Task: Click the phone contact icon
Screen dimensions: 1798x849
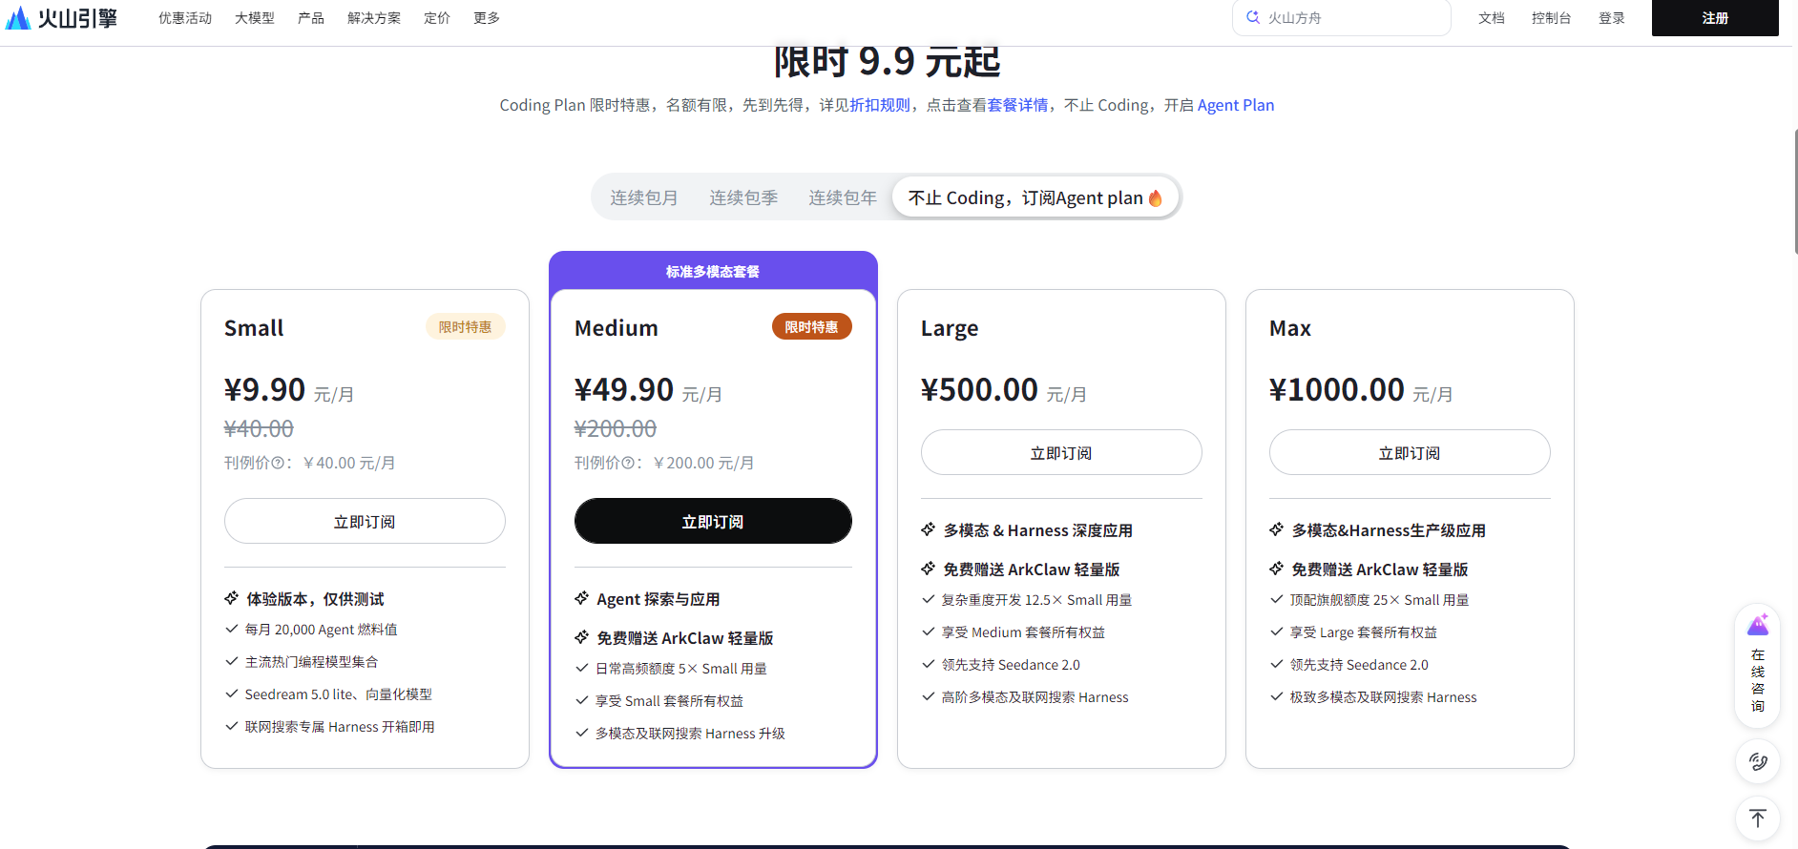Action: pos(1758,761)
